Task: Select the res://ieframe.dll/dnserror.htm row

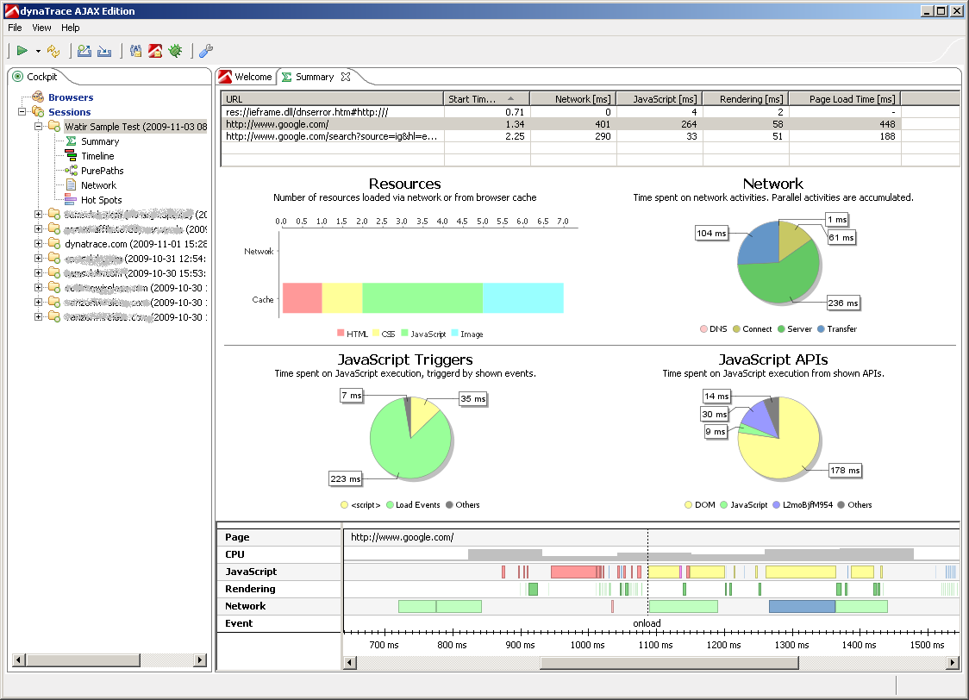Action: (x=560, y=112)
